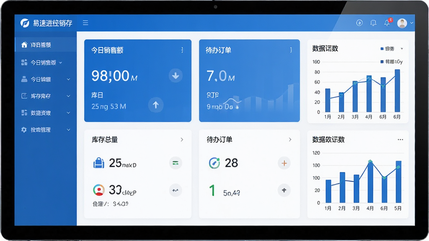Click the last 6月 bar in top chart
This screenshot has width=429, height=241.
[x=397, y=91]
